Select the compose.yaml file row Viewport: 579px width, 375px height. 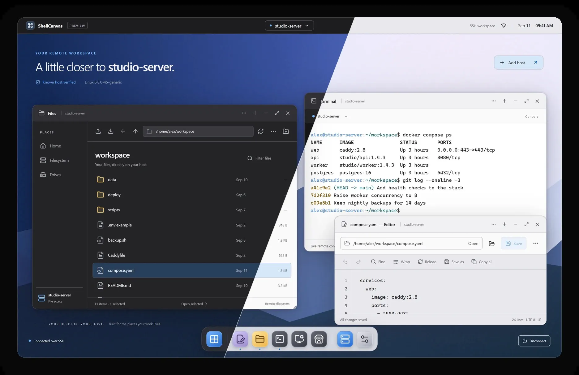tap(192, 270)
